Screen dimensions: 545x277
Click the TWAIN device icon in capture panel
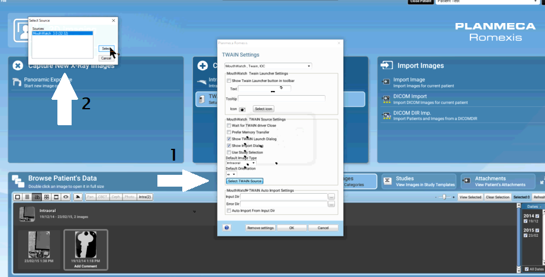point(202,99)
